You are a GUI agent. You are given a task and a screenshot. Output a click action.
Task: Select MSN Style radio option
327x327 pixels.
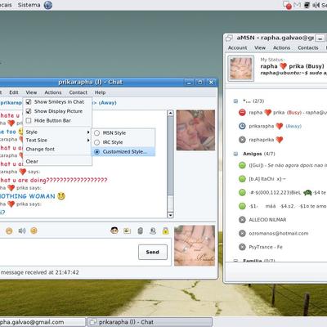click(x=96, y=133)
